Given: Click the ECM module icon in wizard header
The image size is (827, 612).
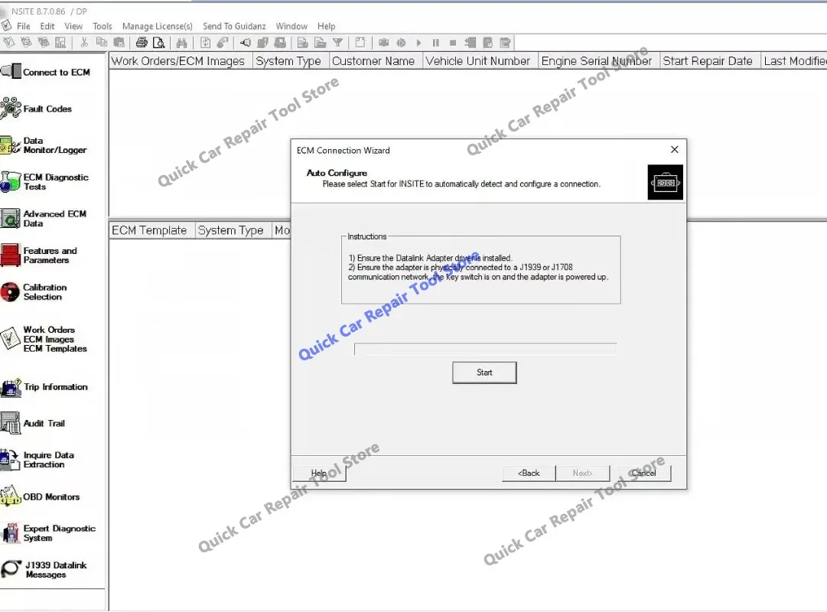Looking at the screenshot, I should coord(665,182).
